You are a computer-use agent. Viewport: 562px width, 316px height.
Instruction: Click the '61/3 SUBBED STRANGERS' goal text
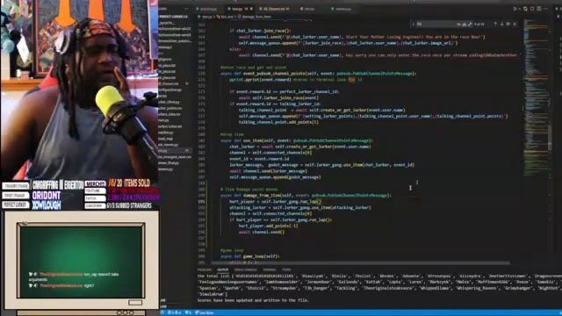coord(129,205)
